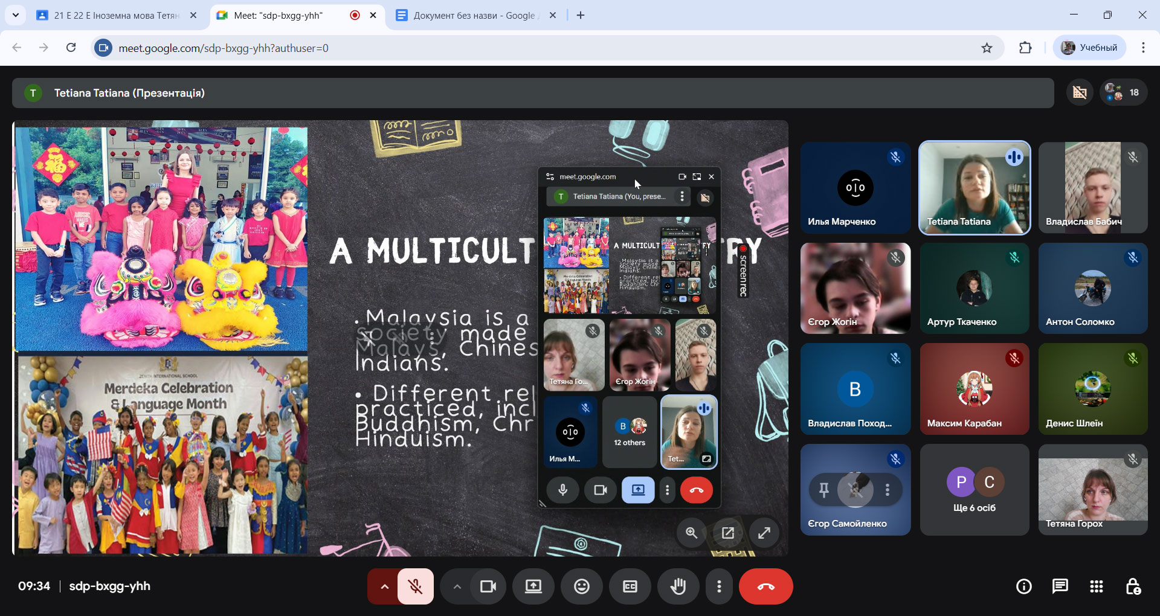Open host controls lock icon
This screenshot has height=616, width=1160.
1133,586
